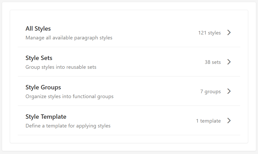Screen dimensions: 258x154
Task: Click the chevron next to All Styles
Action: [229, 33]
